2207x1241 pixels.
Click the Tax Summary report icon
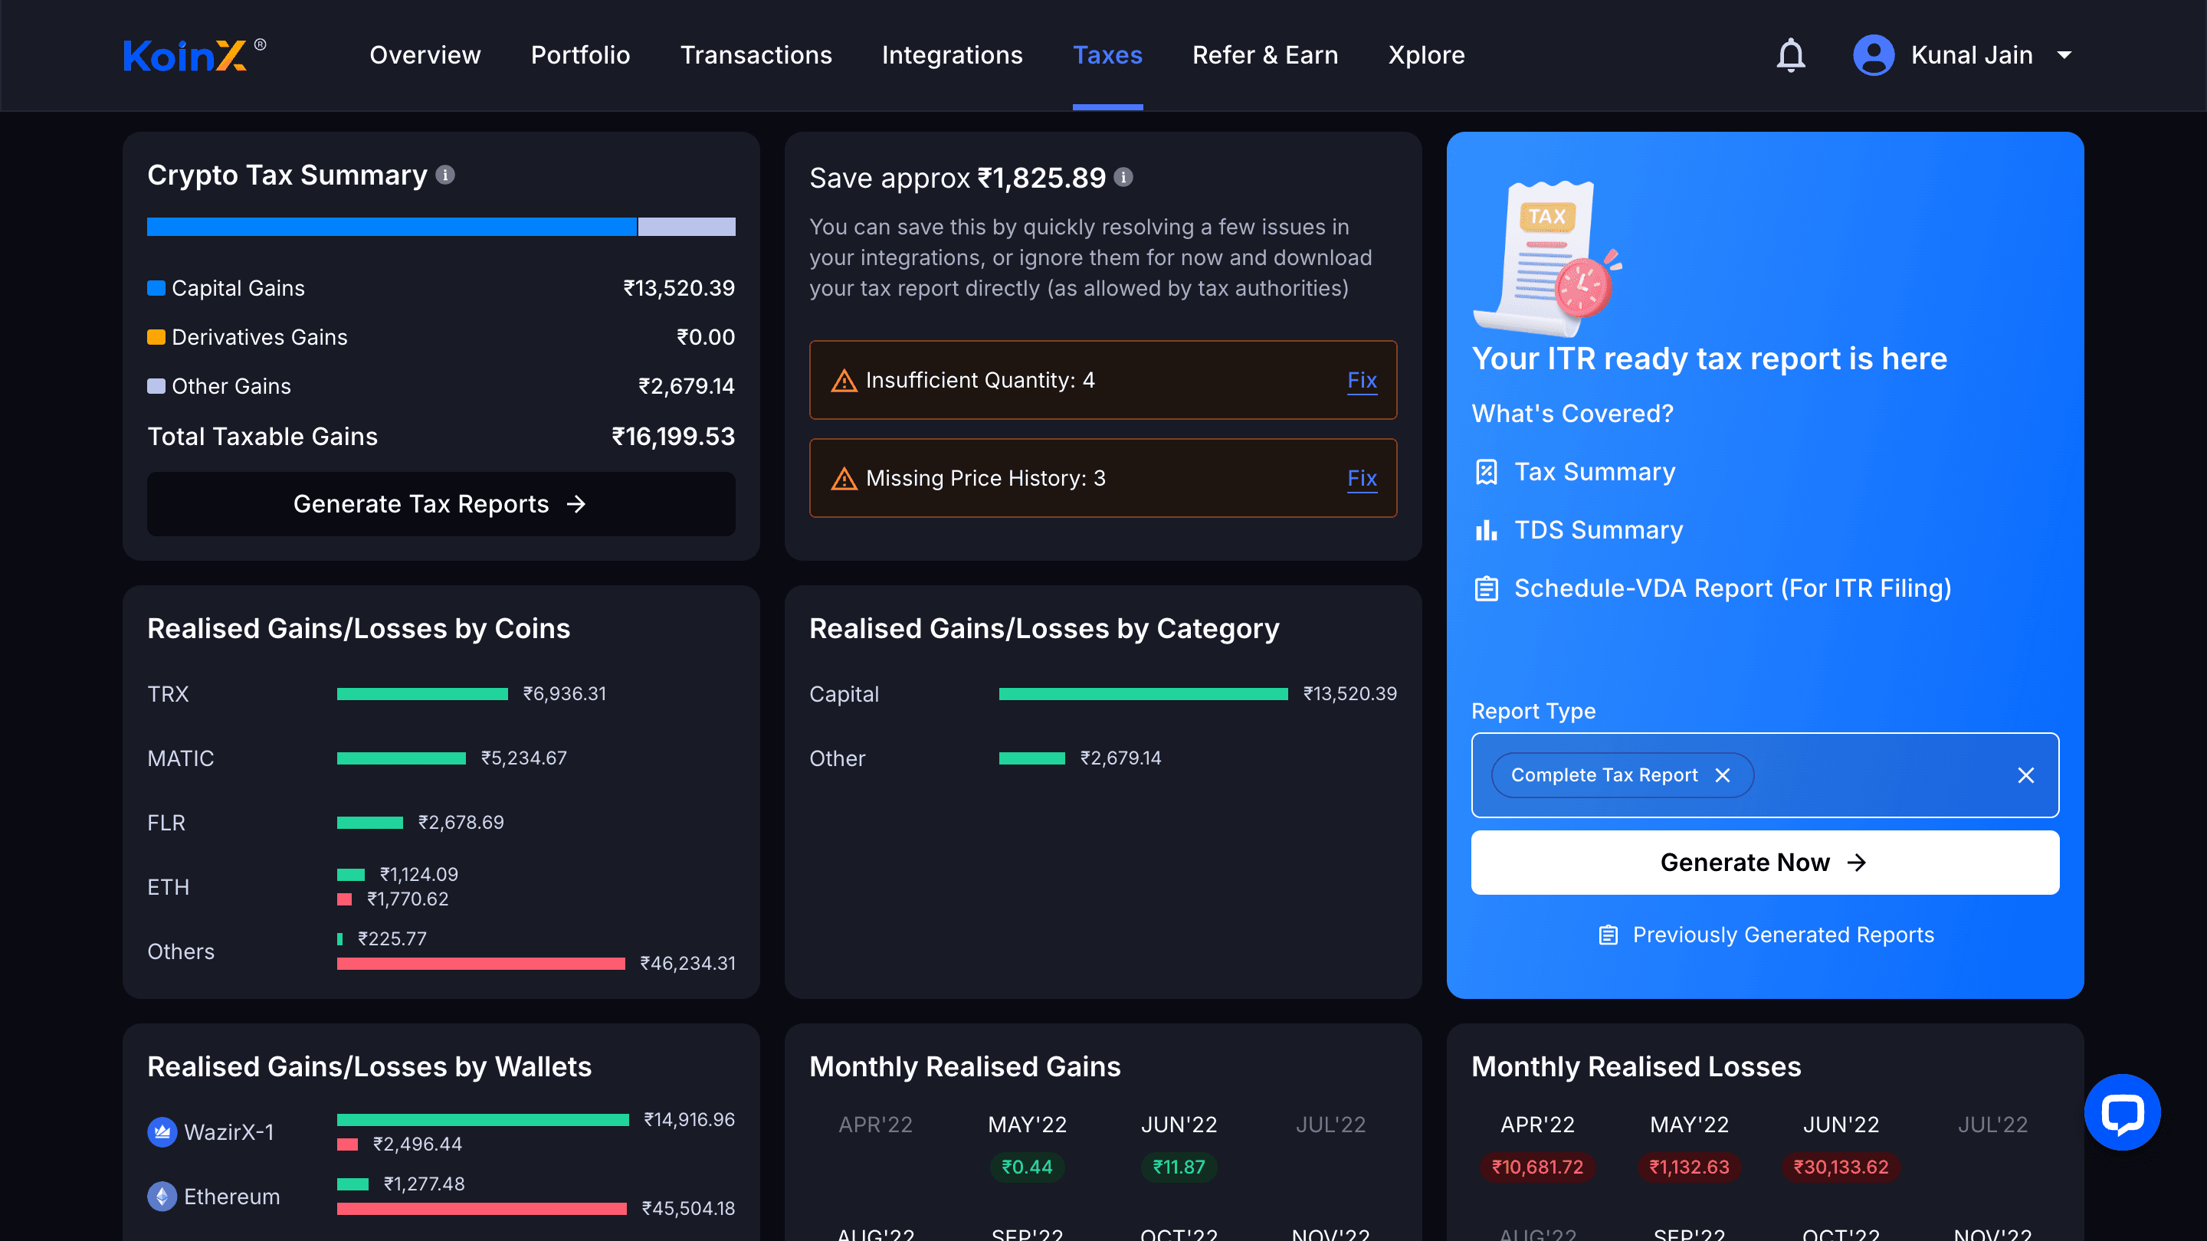point(1487,472)
